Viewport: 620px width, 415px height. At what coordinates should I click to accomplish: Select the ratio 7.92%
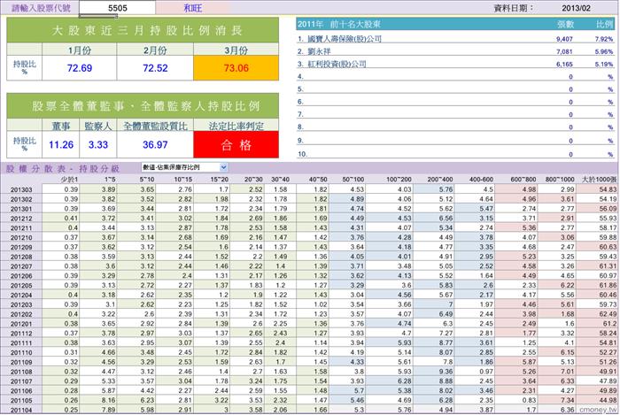[x=604, y=39]
